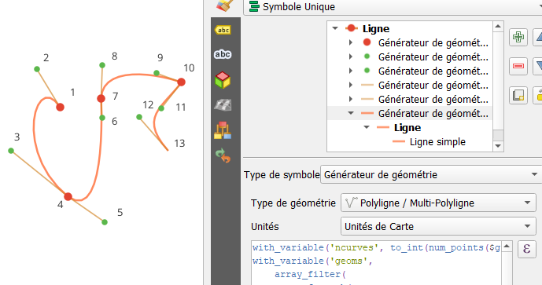Open the Symbology paintbrush tab

pos(225,5)
